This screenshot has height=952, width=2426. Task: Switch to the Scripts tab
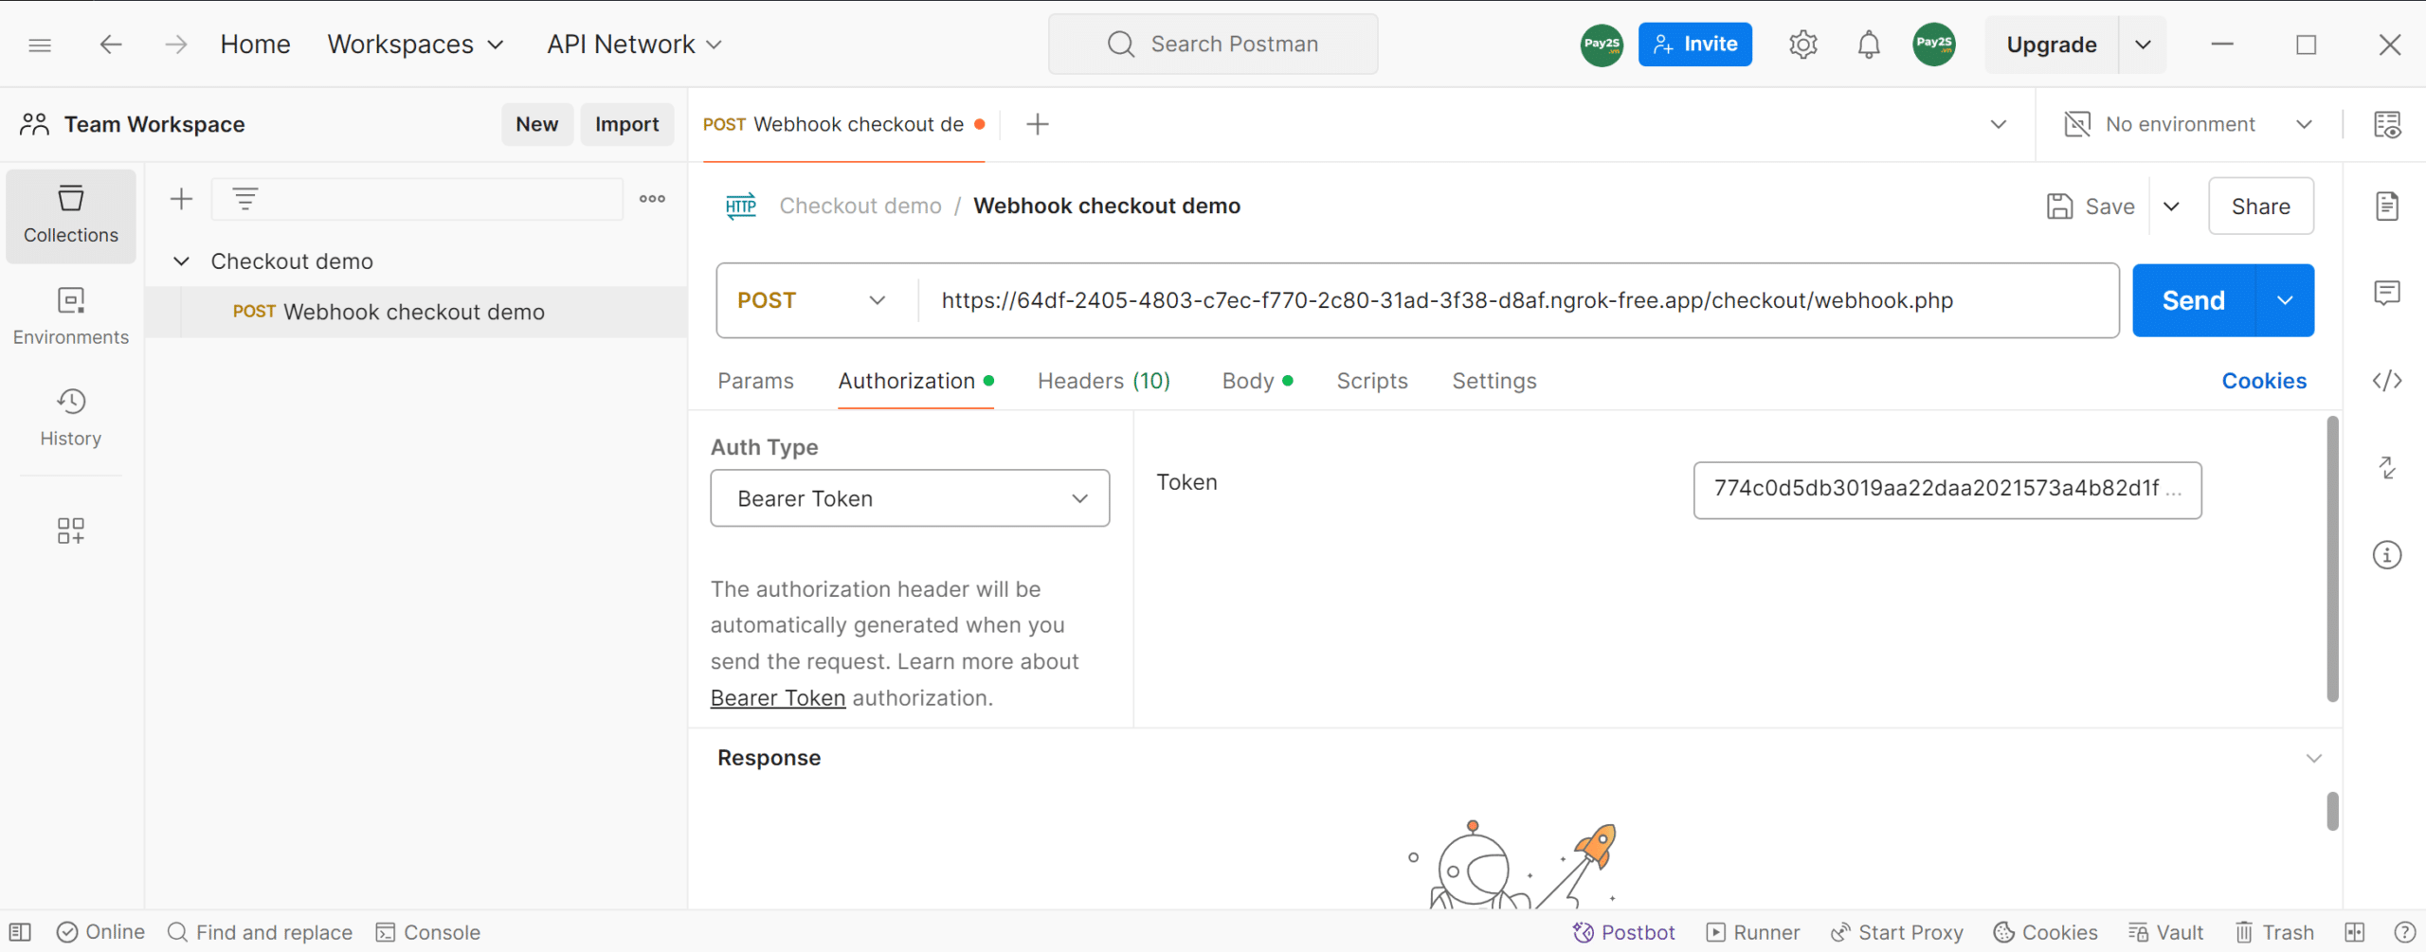pyautogui.click(x=1372, y=381)
